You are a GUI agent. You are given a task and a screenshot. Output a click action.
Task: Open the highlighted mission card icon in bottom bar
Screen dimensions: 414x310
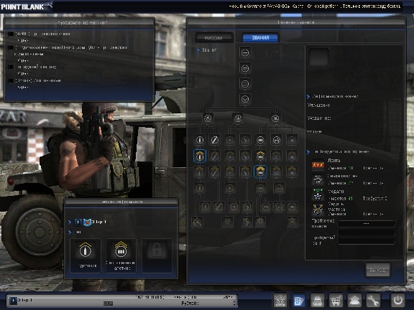point(299,300)
